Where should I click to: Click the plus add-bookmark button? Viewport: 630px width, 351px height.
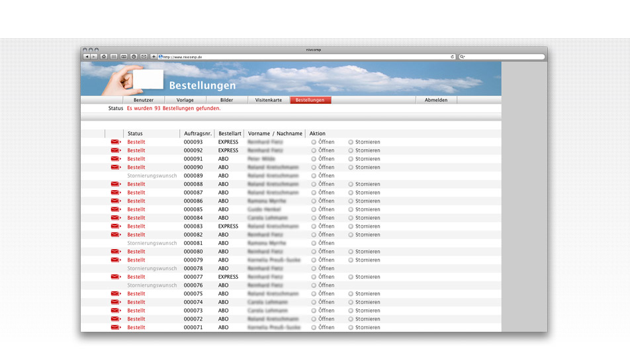click(x=154, y=57)
